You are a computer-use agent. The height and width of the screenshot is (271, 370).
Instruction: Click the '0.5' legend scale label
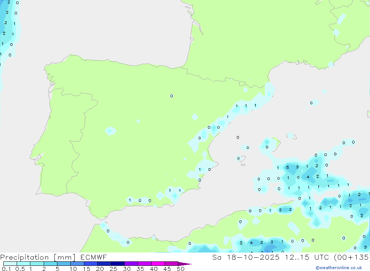pyautogui.click(x=20, y=269)
